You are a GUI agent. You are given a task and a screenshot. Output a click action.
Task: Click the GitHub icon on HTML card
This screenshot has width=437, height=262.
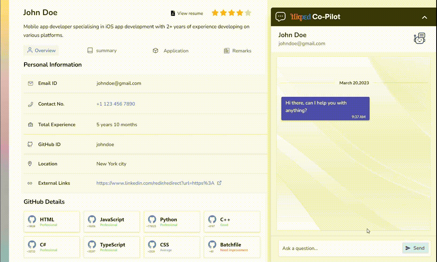pos(32,219)
